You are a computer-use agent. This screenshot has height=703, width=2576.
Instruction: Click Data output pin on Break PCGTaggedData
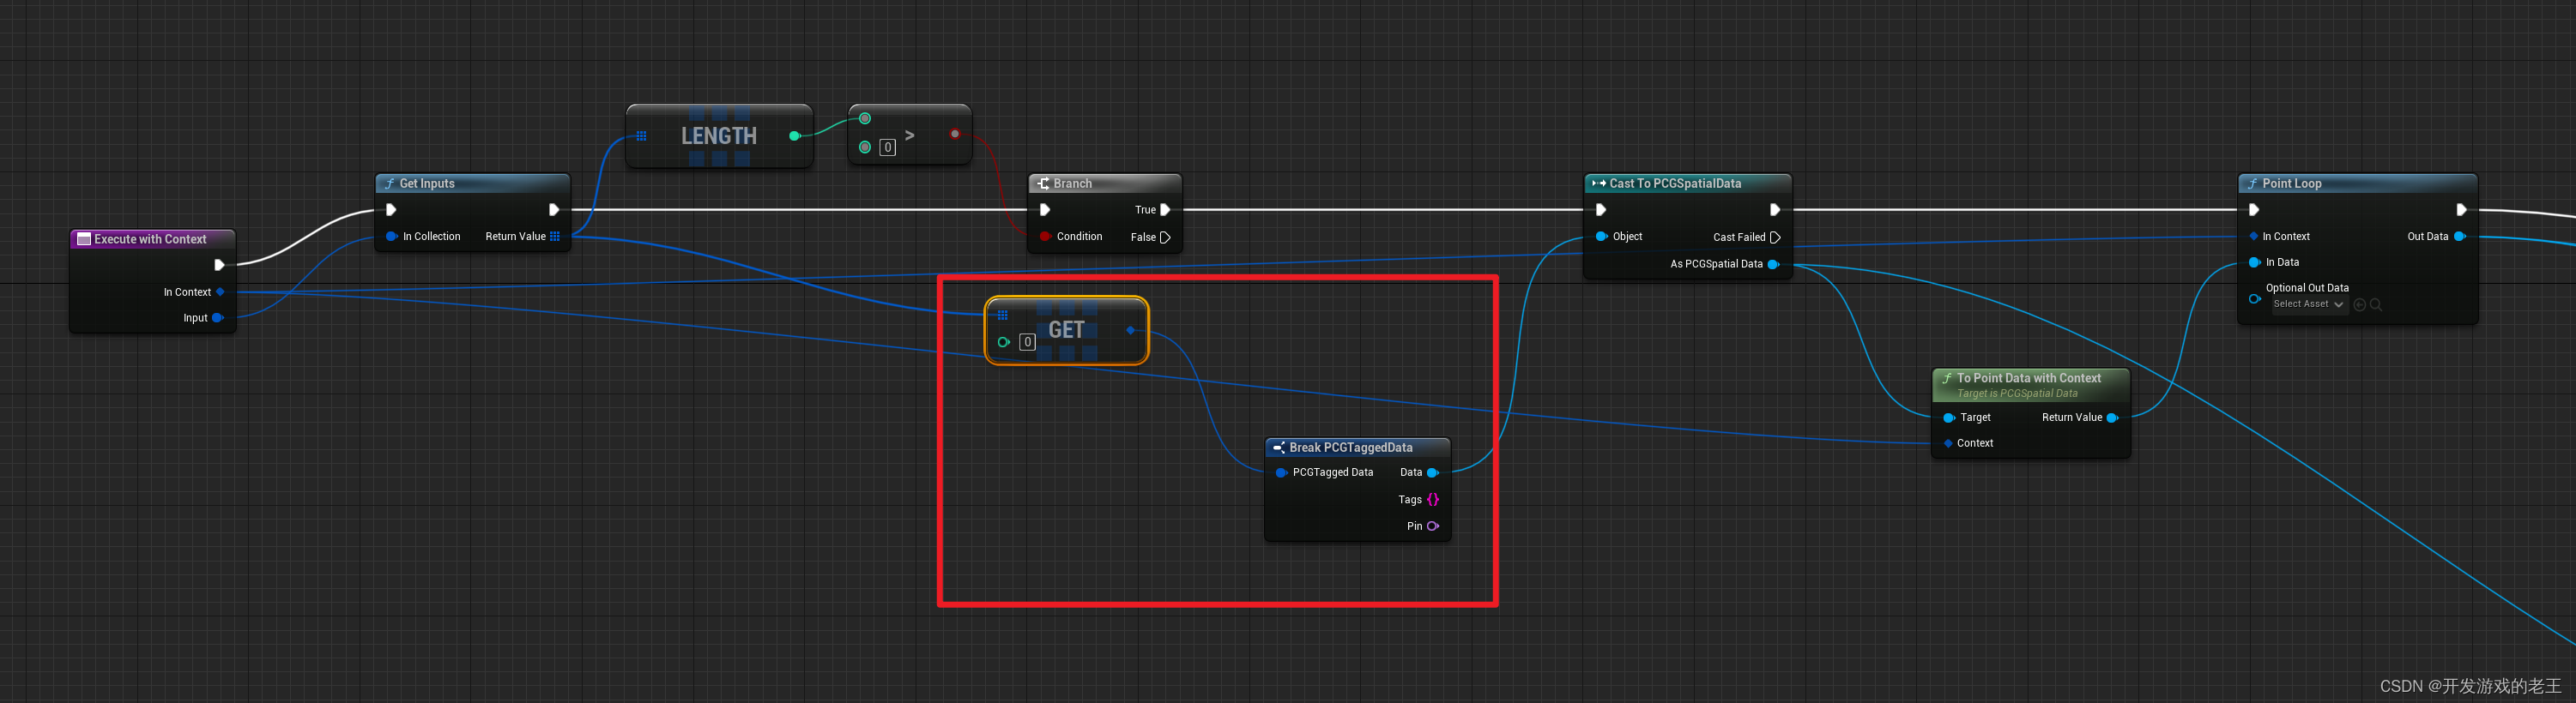pos(1432,472)
